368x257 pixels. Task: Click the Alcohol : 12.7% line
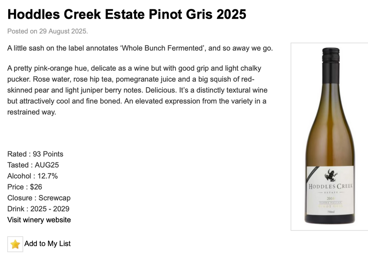pyautogui.click(x=32, y=176)
